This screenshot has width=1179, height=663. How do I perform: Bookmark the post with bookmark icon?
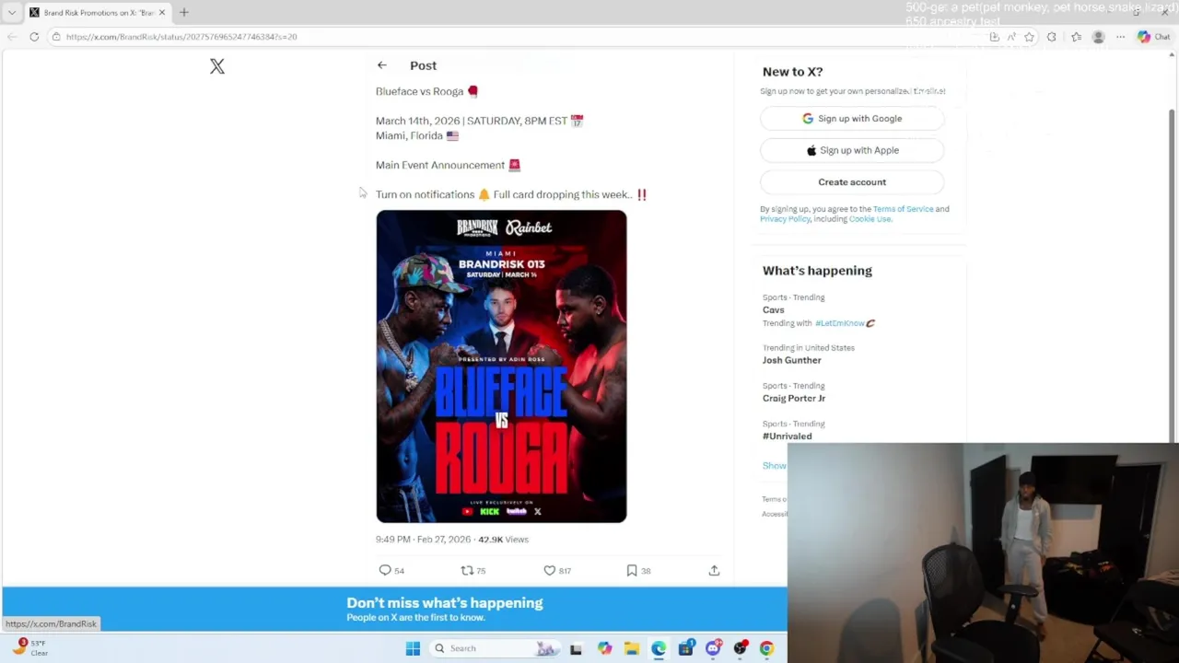pyautogui.click(x=632, y=570)
